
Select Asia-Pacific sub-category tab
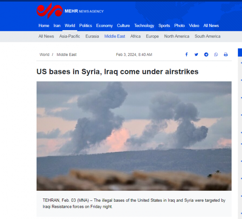coord(70,36)
